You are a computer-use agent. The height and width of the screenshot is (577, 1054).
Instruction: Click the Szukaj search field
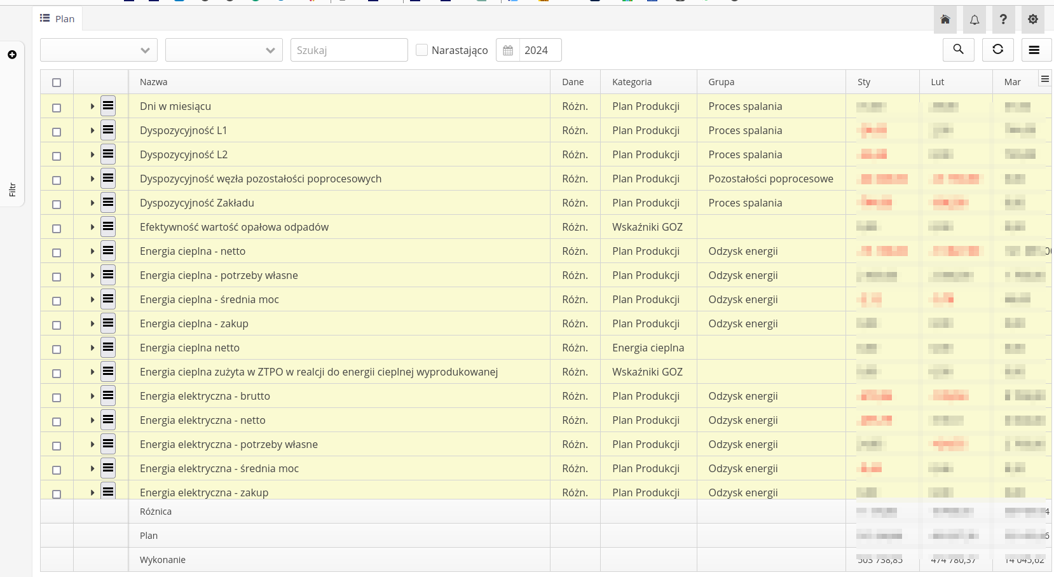(349, 50)
